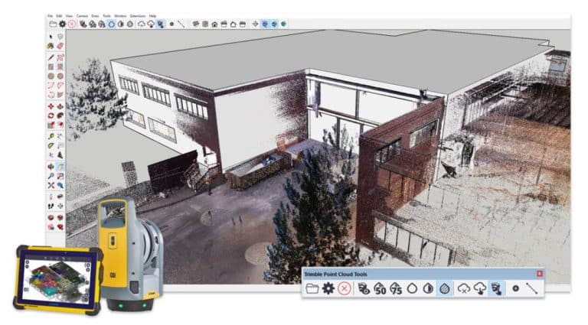Select the Rectangle tool

51,67
